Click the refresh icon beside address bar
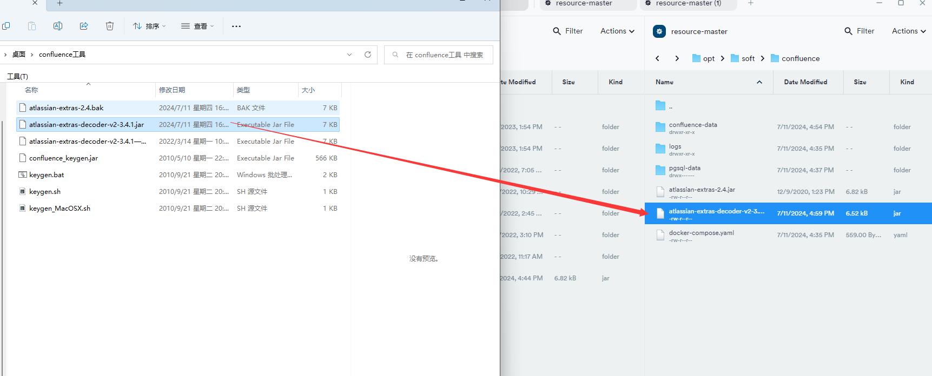932x376 pixels. [x=368, y=55]
